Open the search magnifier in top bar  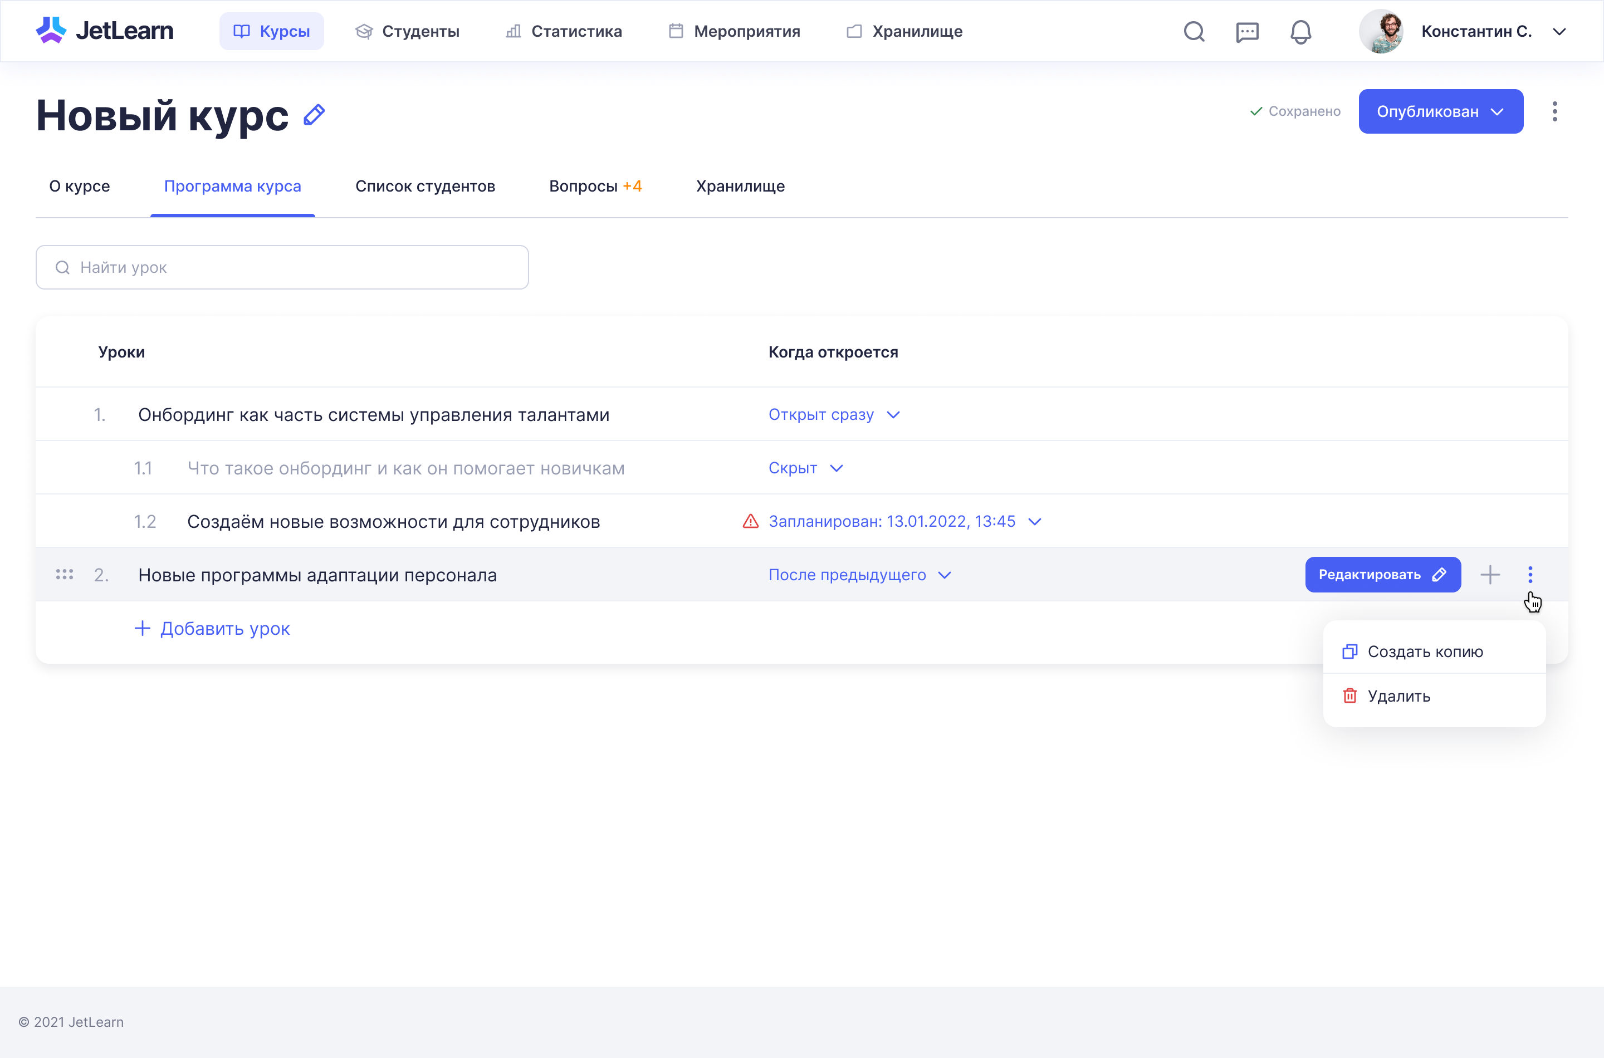1194,32
